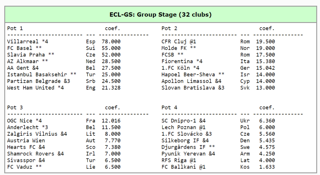Click the Pot 1 heading

pyautogui.click(x=15, y=28)
